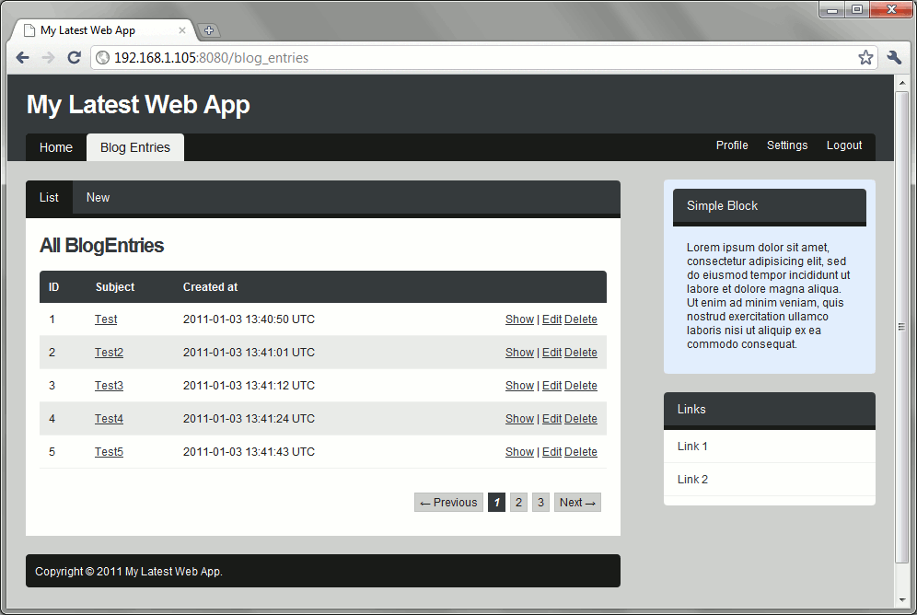Open the New sub-tab

click(99, 198)
